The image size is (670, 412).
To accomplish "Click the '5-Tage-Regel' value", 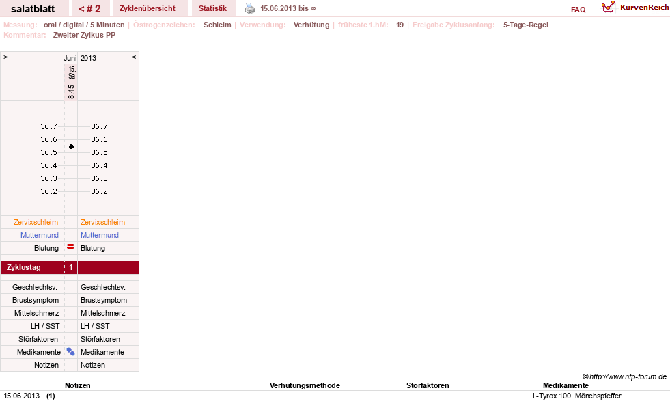I will (526, 25).
